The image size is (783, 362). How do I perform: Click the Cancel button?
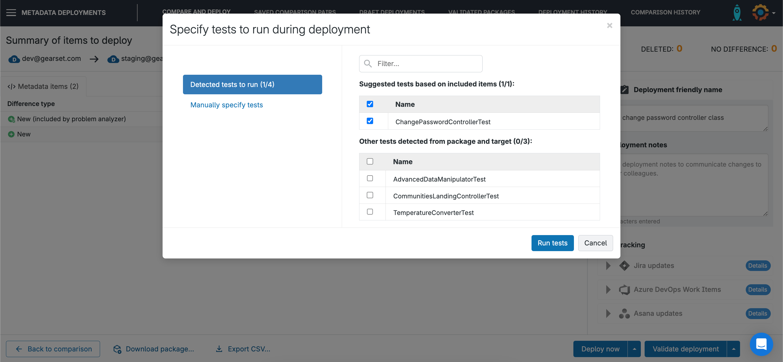click(595, 243)
